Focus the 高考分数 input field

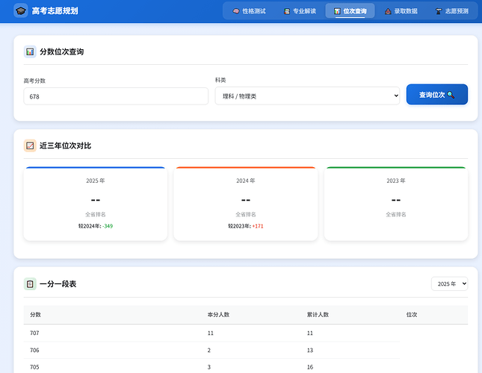pos(116,96)
